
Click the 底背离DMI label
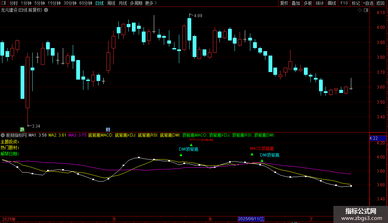point(170,135)
